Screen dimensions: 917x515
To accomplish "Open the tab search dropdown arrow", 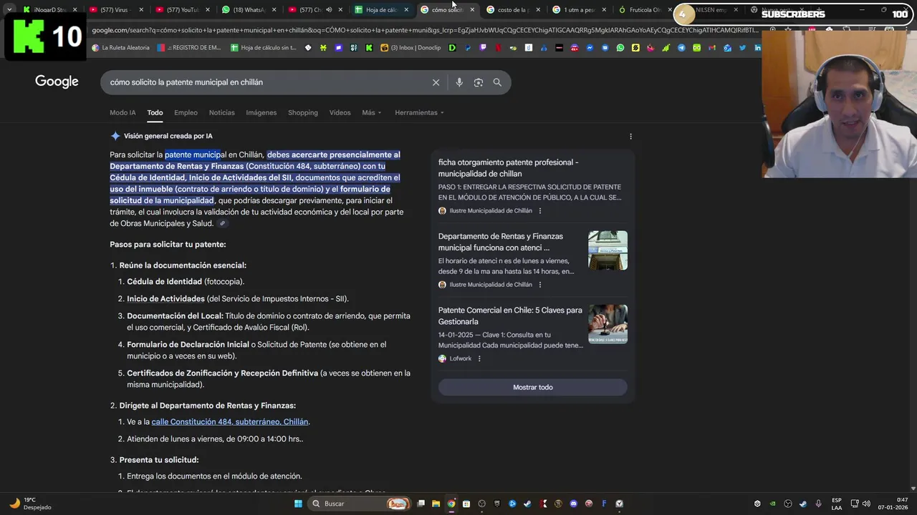I will pos(9,10).
